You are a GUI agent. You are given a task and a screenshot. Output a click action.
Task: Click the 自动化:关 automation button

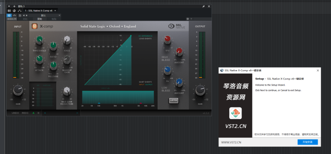point(12,19)
